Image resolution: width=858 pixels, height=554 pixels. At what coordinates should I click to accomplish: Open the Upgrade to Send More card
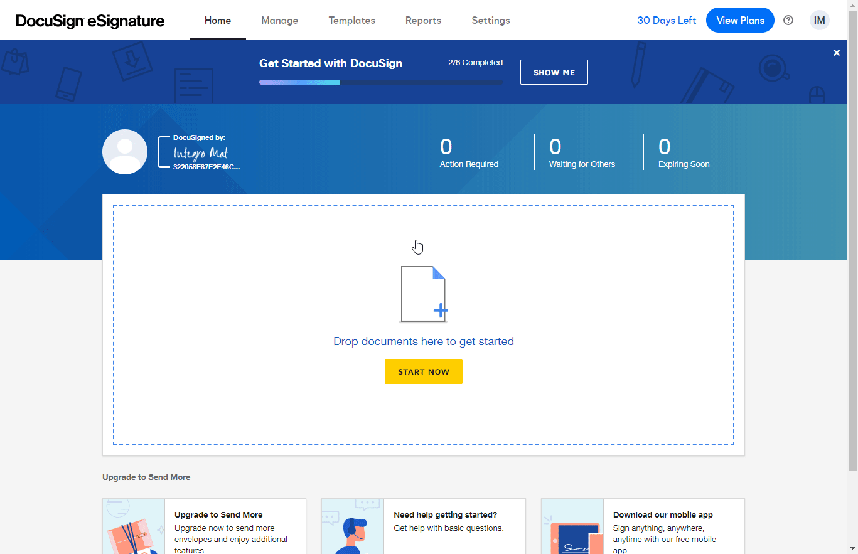tap(204, 526)
